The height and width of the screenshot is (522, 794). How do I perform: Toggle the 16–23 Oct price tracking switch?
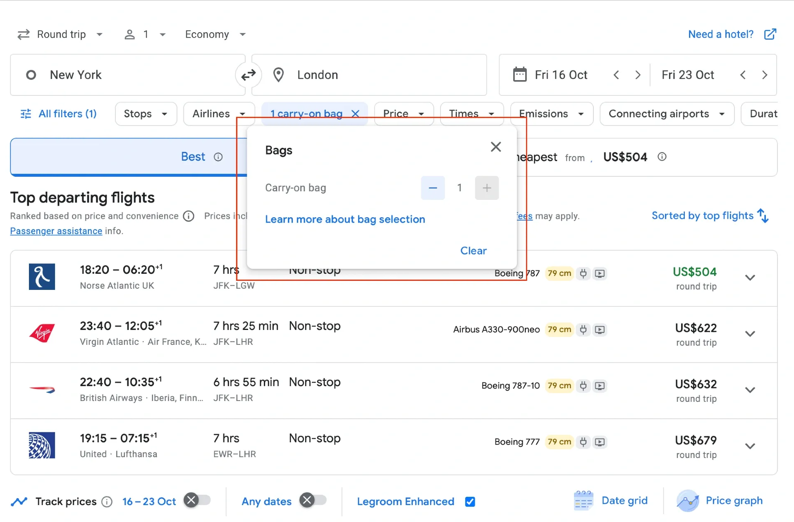[x=197, y=500]
